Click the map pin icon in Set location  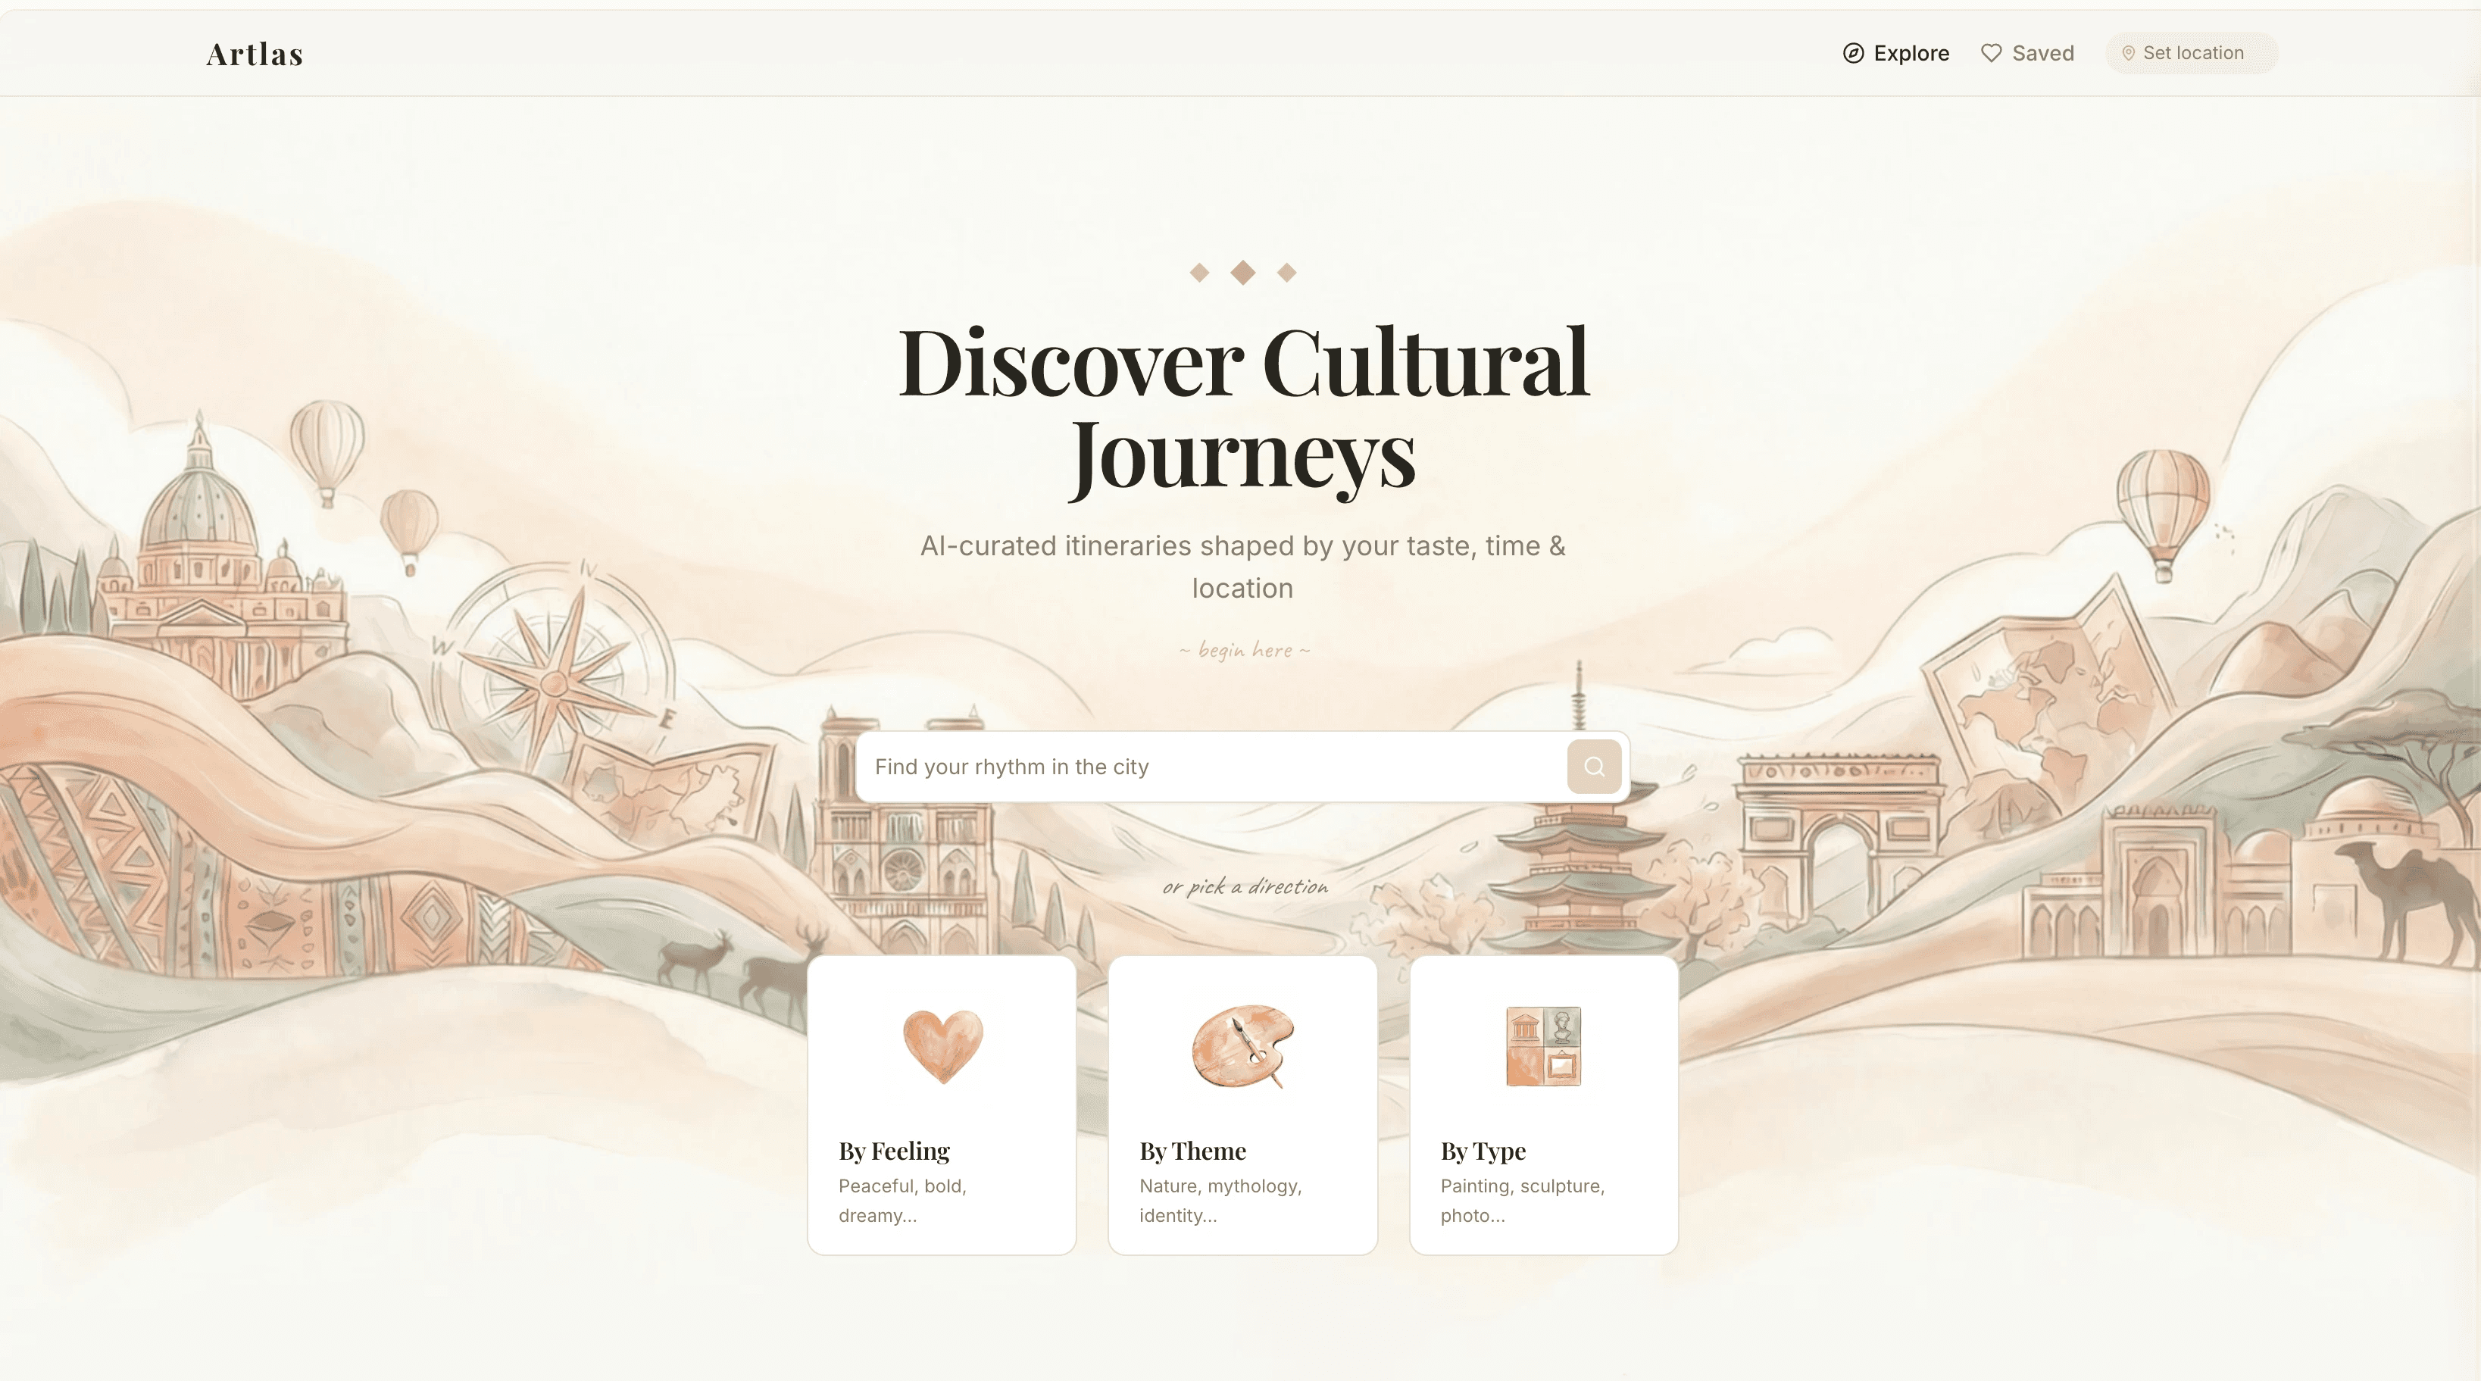(x=2129, y=53)
